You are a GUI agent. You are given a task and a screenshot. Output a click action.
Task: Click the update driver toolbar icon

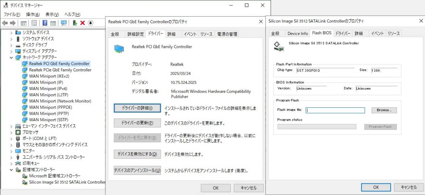pos(75,23)
